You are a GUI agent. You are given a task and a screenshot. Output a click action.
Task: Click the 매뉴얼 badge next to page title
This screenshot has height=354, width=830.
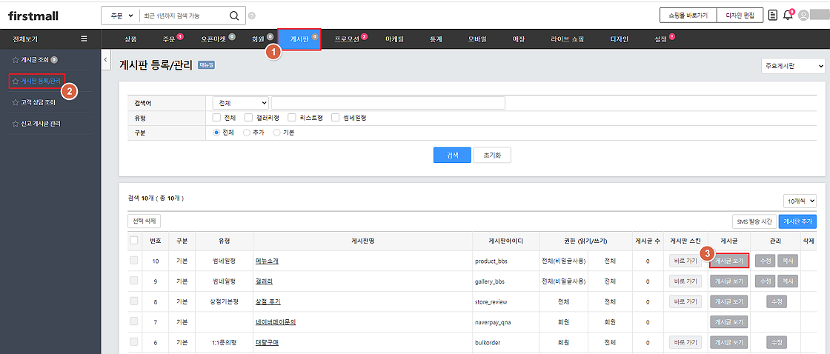pyautogui.click(x=207, y=65)
